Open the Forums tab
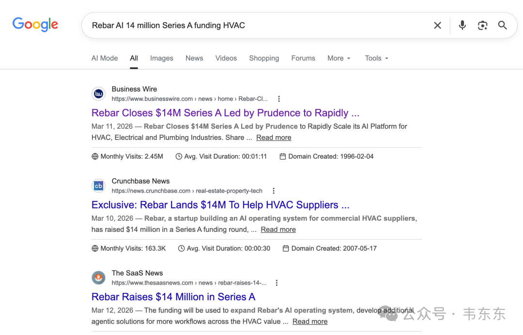Screen dimensions: 523x335 click(303, 58)
